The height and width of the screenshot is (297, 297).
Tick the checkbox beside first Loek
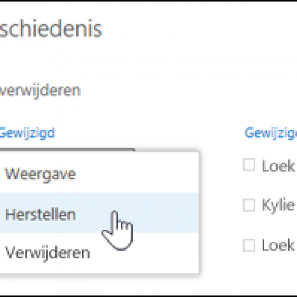click(x=249, y=165)
